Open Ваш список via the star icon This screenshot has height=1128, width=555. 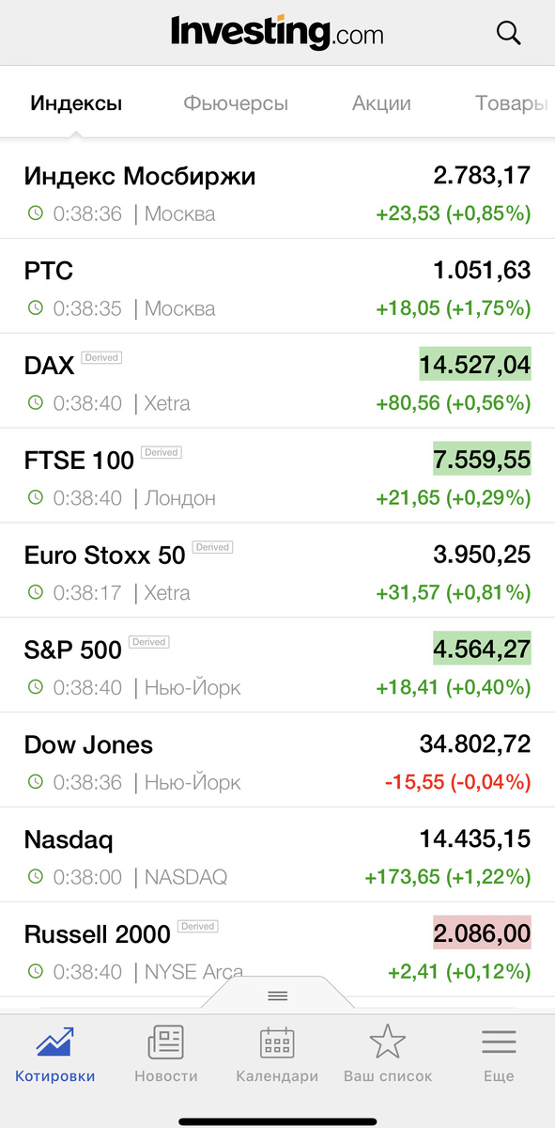pyautogui.click(x=388, y=1042)
